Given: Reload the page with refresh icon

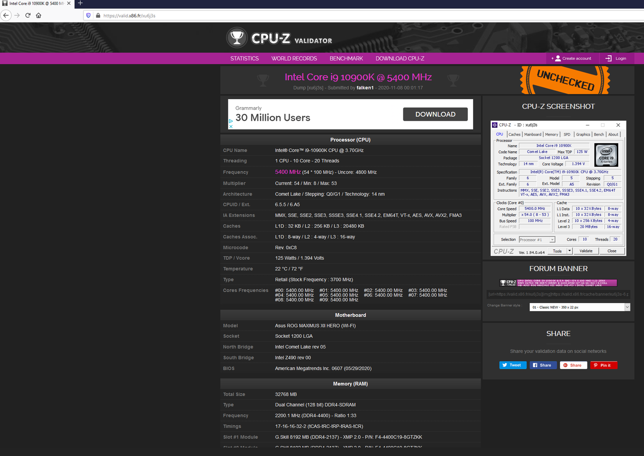Looking at the screenshot, I should (28, 15).
